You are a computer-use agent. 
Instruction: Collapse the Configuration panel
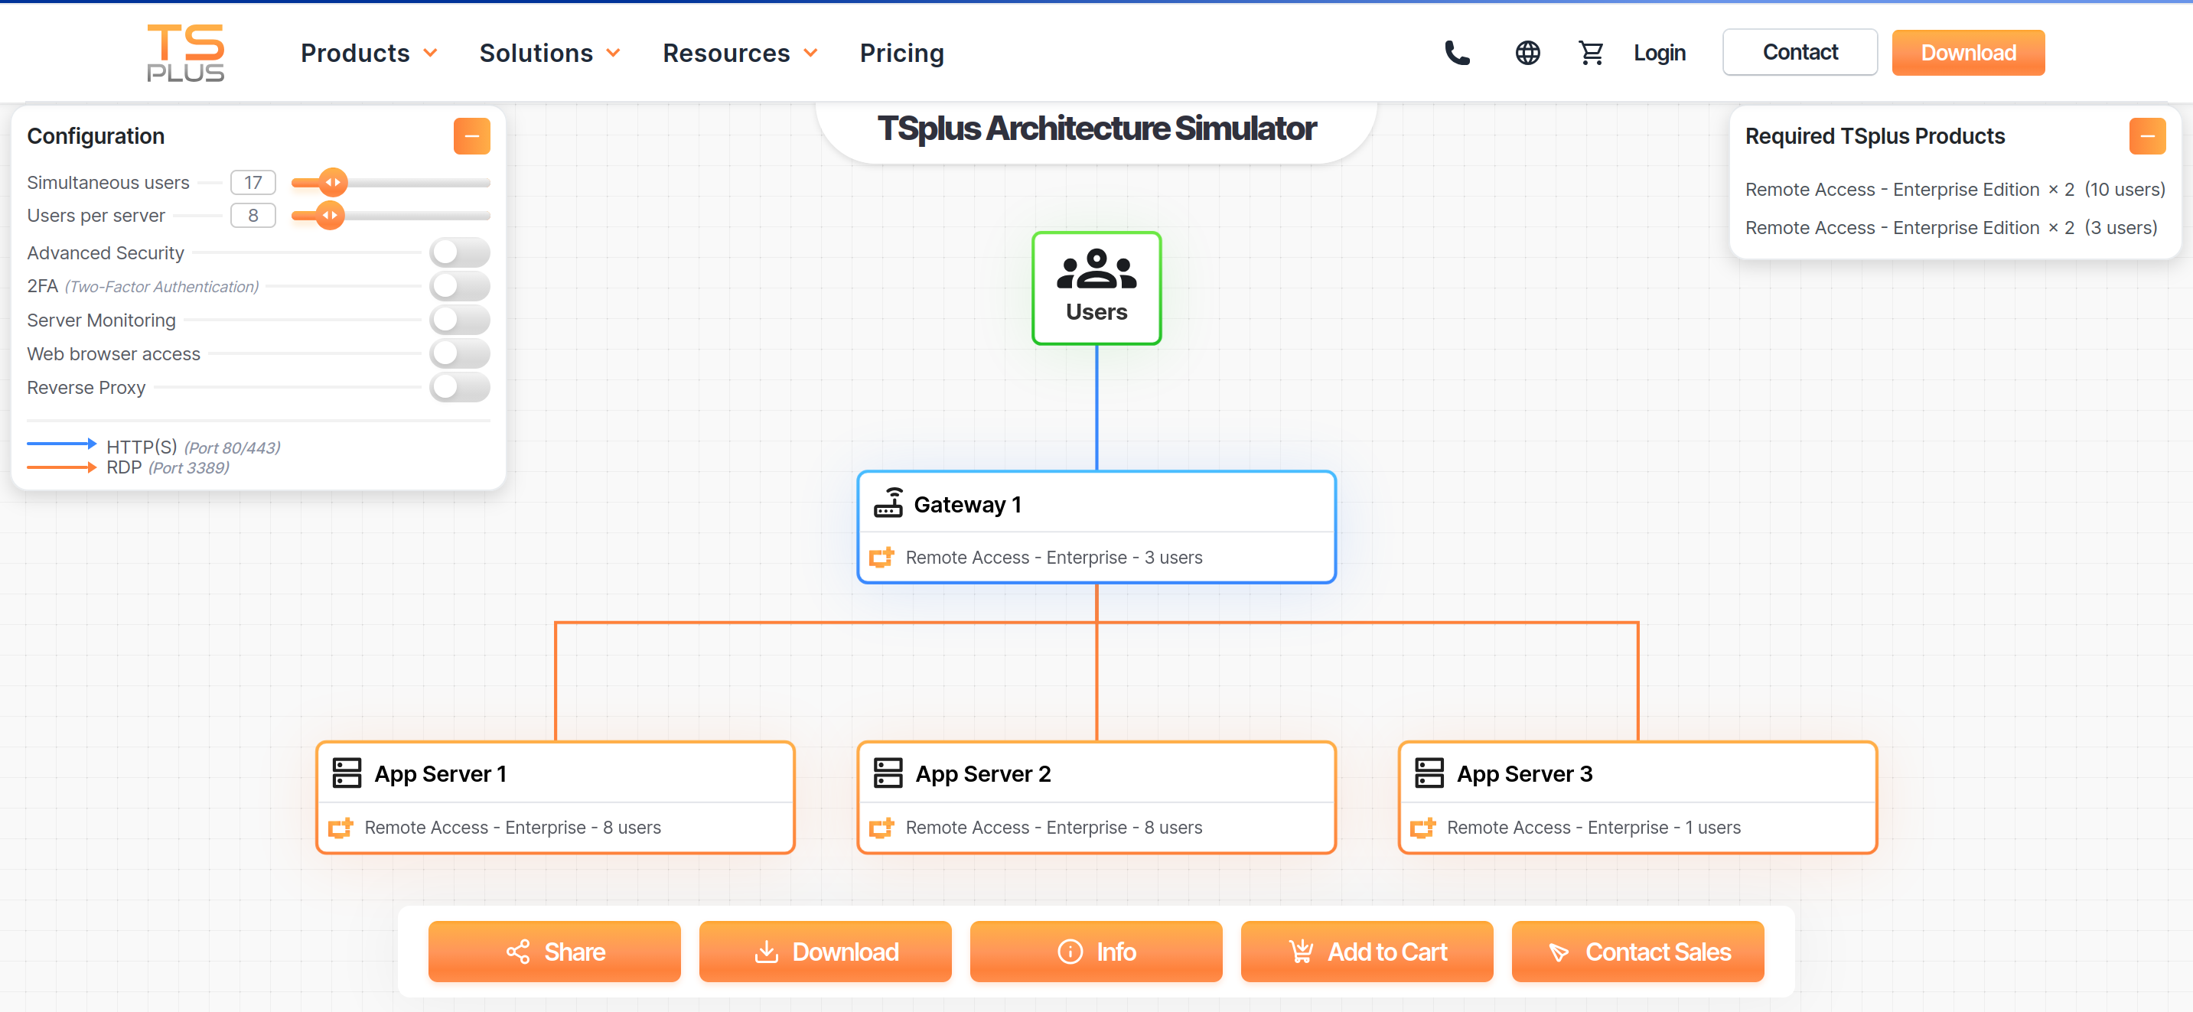coord(471,136)
